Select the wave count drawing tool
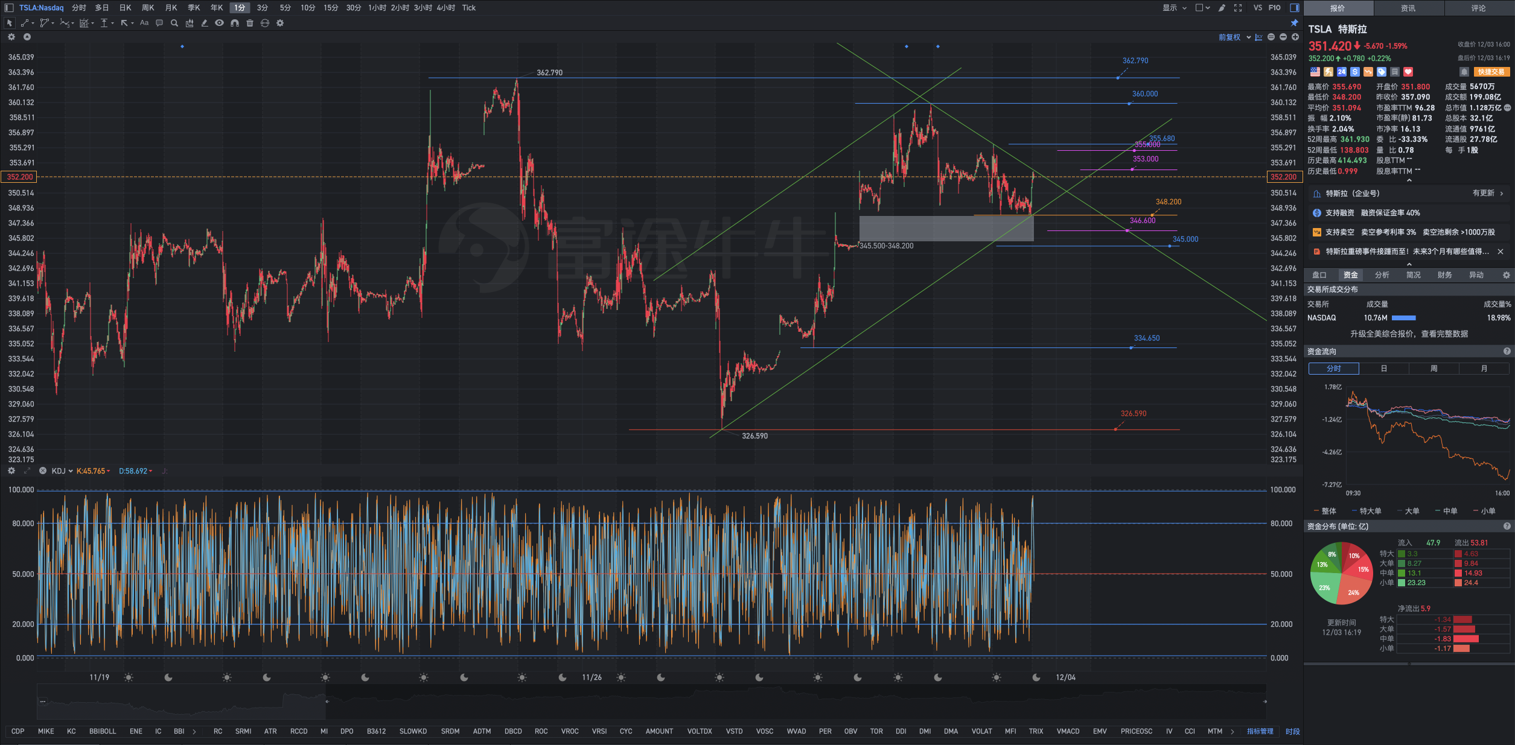This screenshot has height=745, width=1515. point(65,23)
